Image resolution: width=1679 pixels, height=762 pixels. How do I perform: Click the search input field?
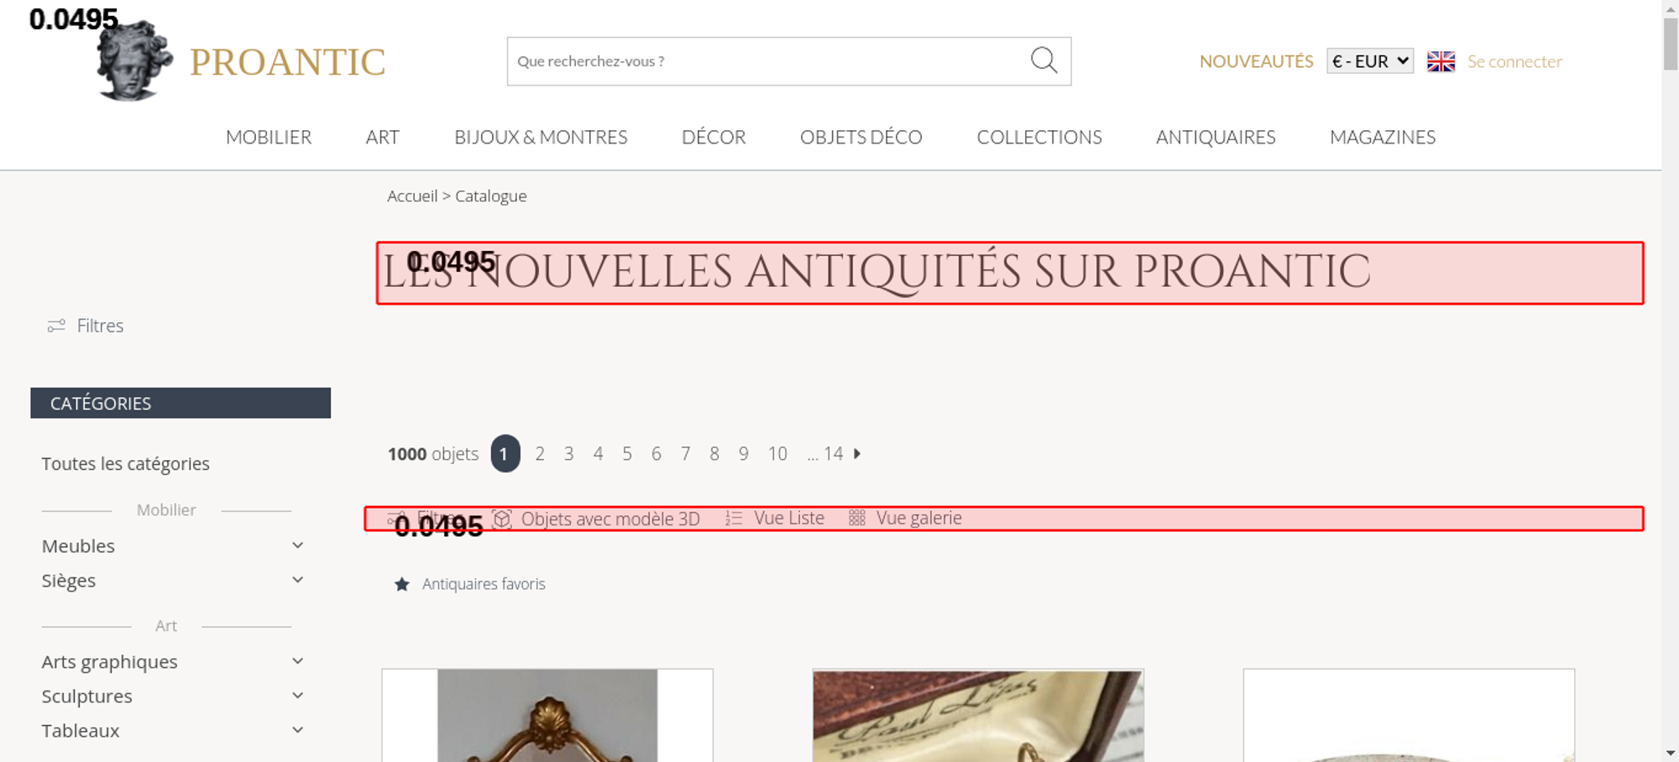[764, 61]
